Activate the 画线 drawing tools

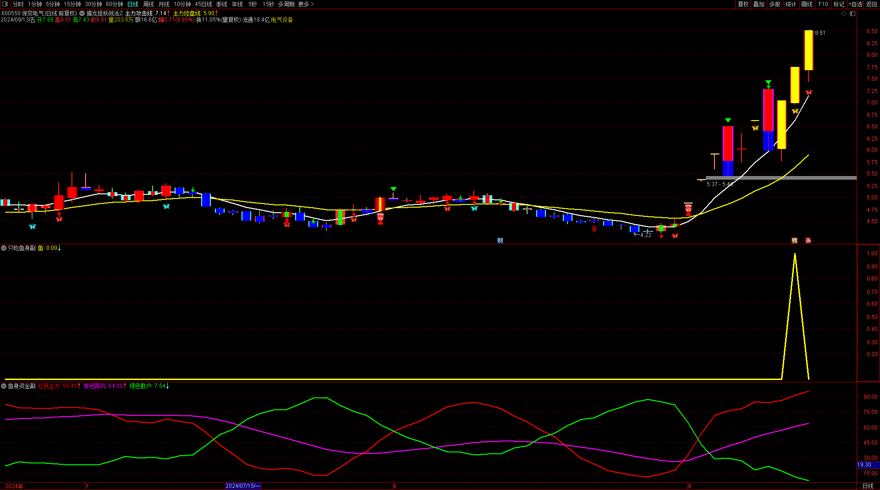click(x=807, y=4)
